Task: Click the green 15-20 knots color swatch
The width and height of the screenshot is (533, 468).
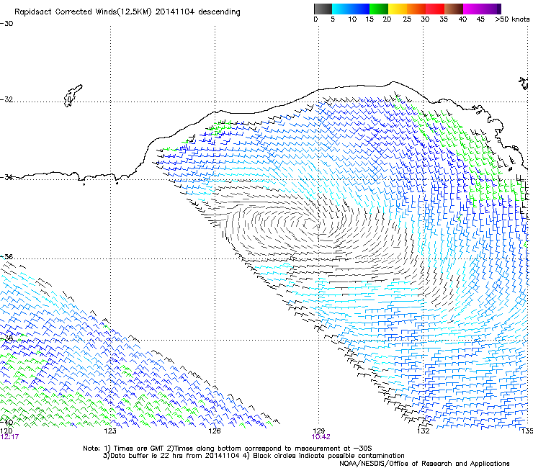Action: tap(379, 9)
